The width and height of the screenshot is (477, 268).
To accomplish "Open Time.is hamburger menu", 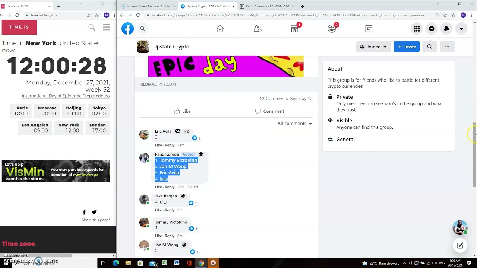I will pyautogui.click(x=106, y=27).
